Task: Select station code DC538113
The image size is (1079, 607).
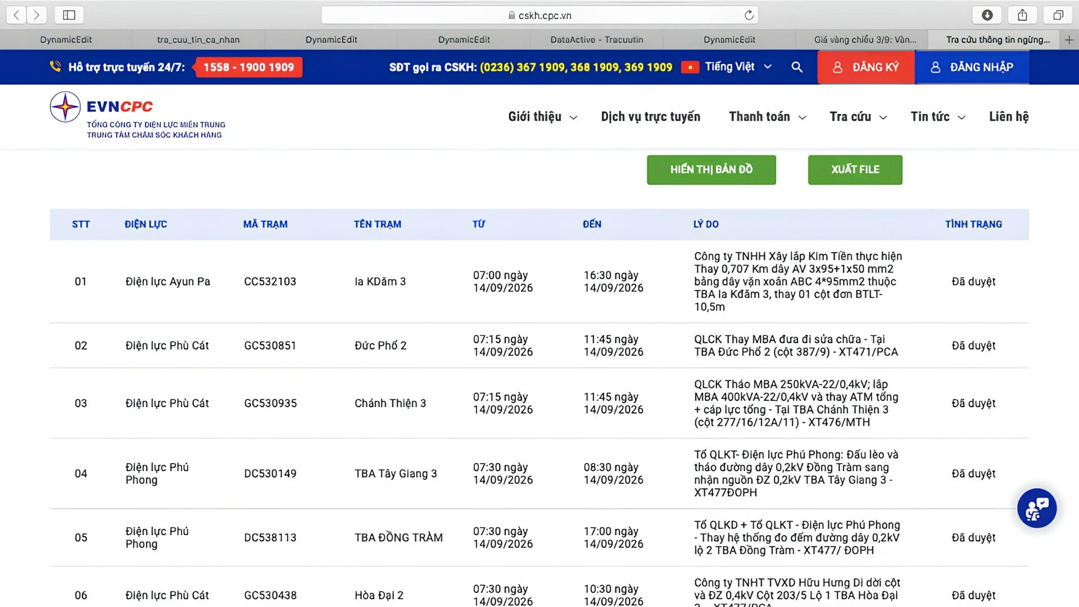Action: 270,538
